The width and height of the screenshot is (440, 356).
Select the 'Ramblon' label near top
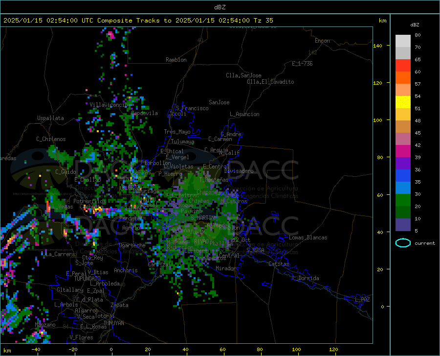[x=176, y=60]
